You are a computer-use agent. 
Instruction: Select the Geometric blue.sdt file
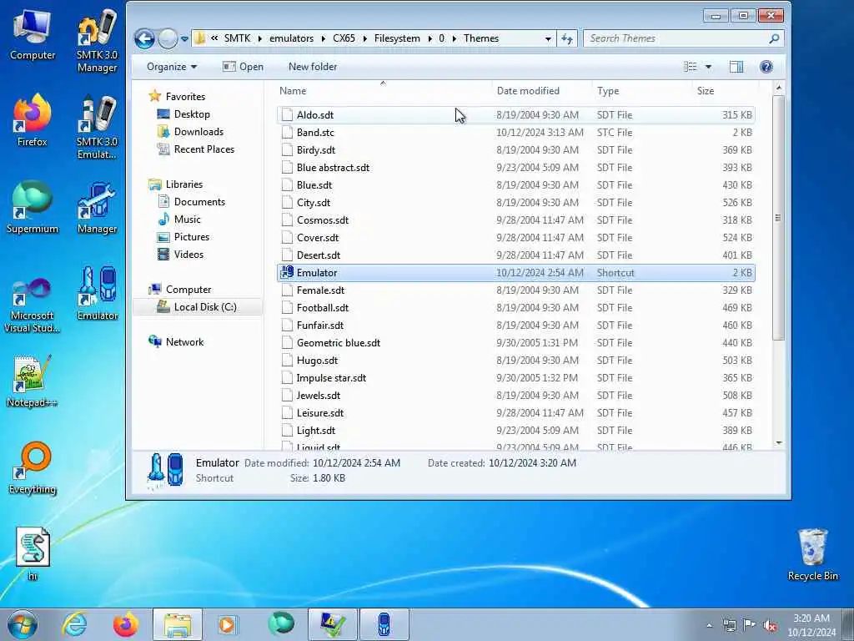[515, 343]
